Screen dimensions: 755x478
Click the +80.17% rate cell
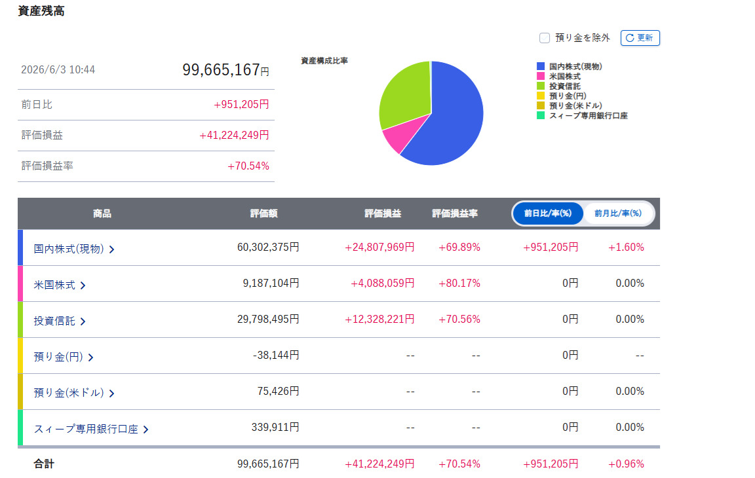click(x=459, y=284)
